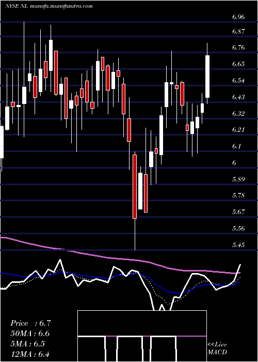
Task: Click the '12MA : 6.4' readout
Action: point(30,354)
